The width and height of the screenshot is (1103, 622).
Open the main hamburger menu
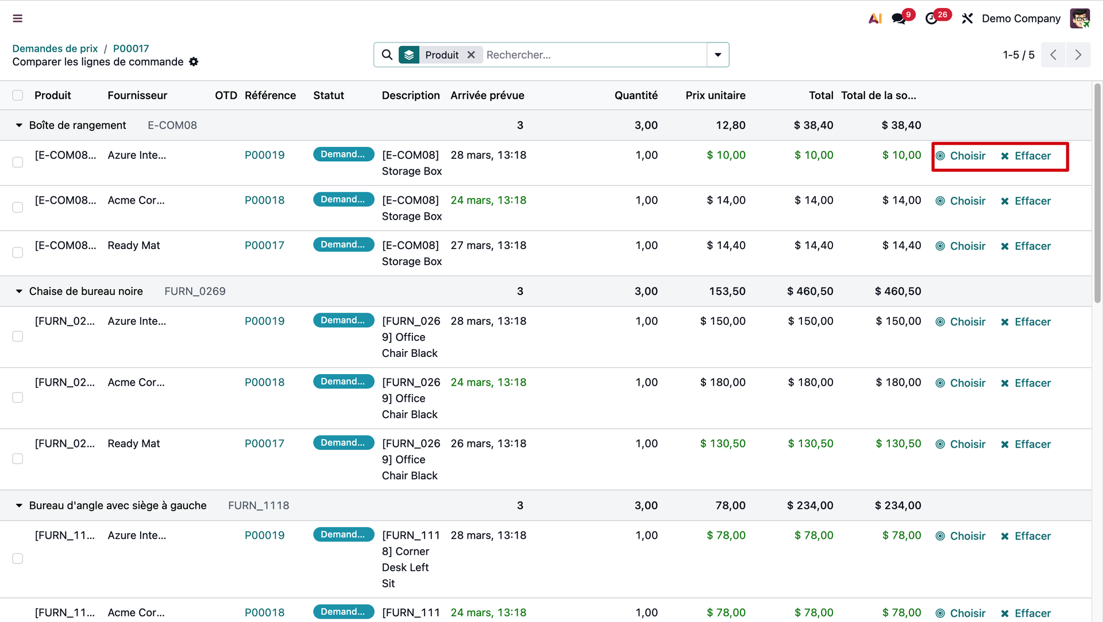tap(18, 18)
